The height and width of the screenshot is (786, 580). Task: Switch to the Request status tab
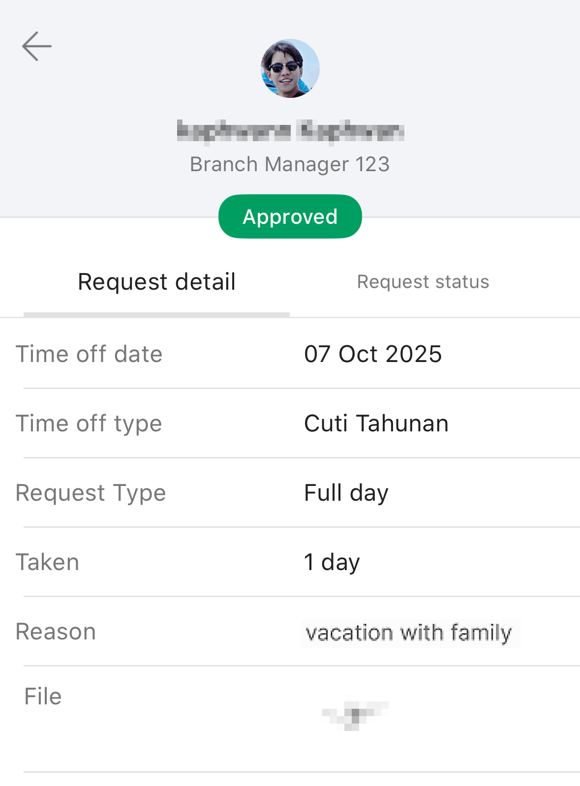tap(423, 282)
